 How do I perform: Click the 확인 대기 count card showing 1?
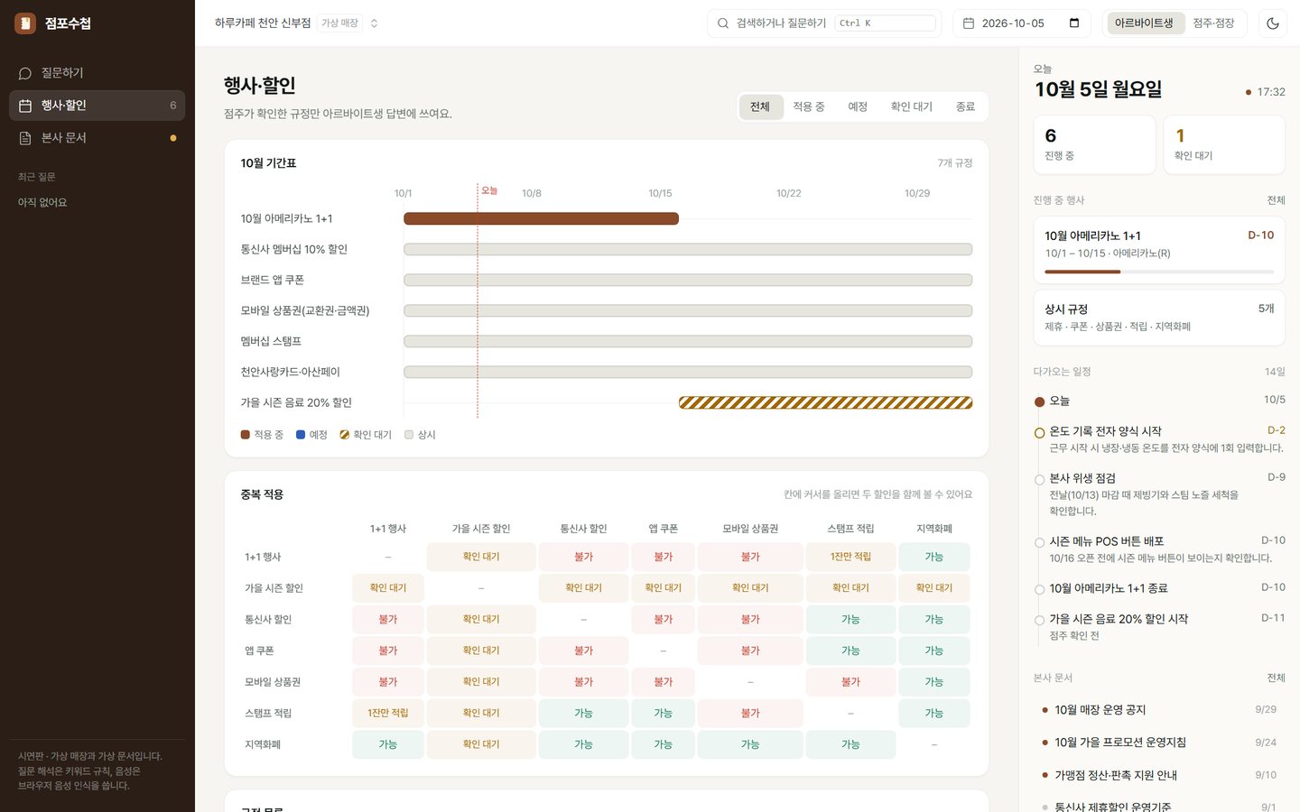[x=1224, y=144]
